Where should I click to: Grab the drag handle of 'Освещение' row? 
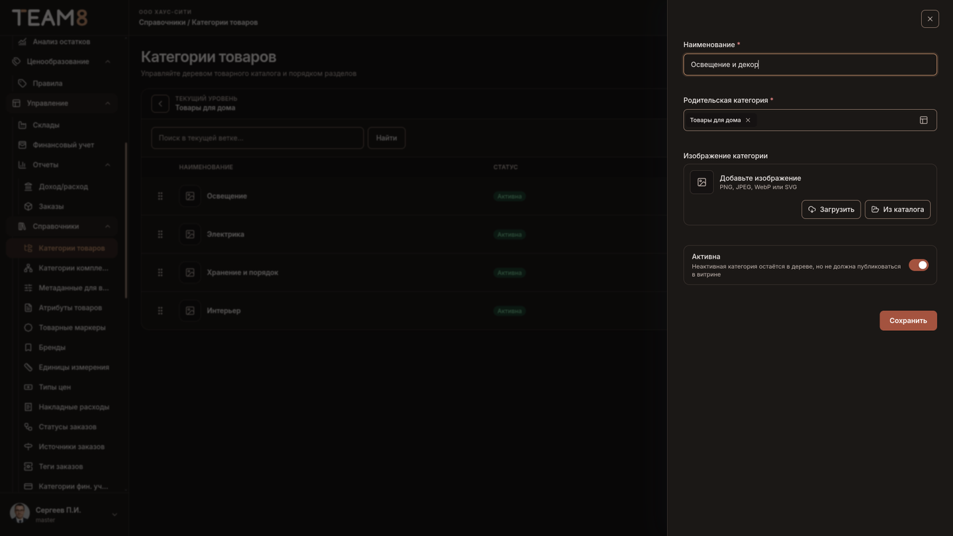160,197
